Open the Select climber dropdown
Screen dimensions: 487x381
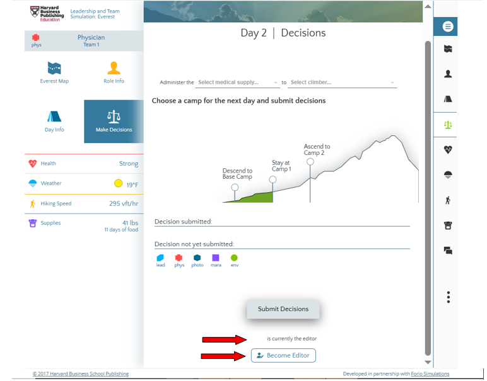pyautogui.click(x=342, y=82)
